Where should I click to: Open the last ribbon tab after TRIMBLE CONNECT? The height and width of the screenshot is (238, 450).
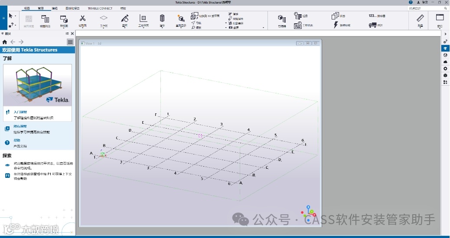(x=123, y=8)
